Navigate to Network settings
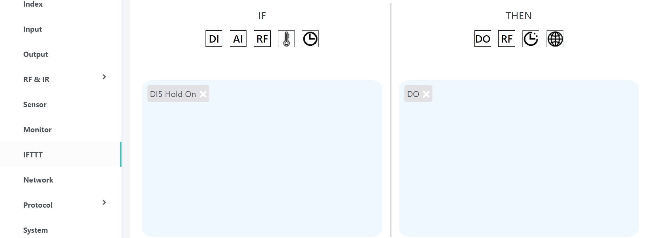 point(38,180)
